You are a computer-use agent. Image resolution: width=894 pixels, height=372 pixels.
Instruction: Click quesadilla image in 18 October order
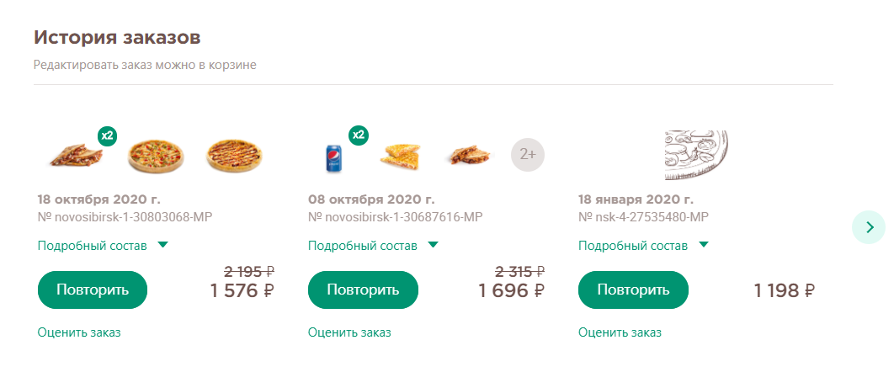coord(75,154)
